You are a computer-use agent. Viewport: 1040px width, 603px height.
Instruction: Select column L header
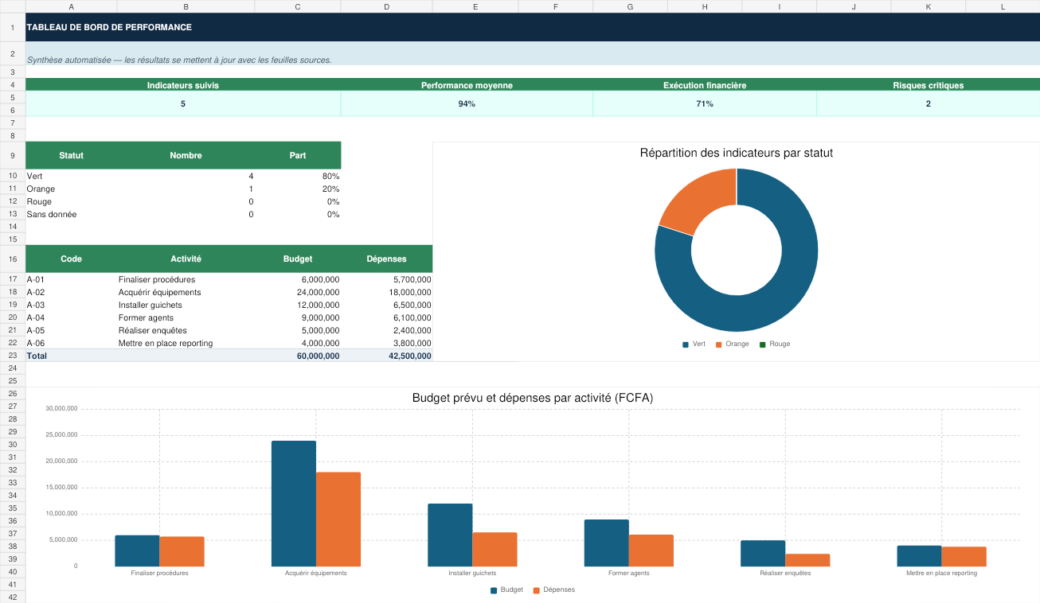point(1003,6)
